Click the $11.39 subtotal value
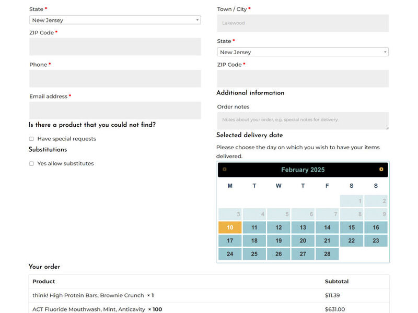The width and height of the screenshot is (418, 313). 332,295
